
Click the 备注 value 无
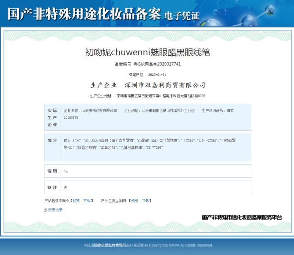65,188
